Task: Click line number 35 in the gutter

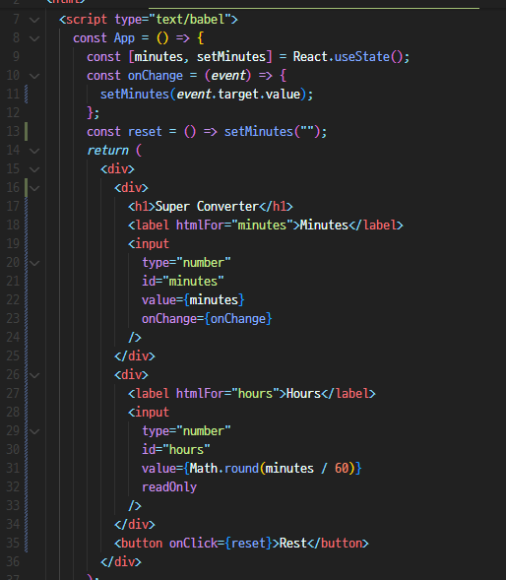Action: pyautogui.click(x=13, y=543)
